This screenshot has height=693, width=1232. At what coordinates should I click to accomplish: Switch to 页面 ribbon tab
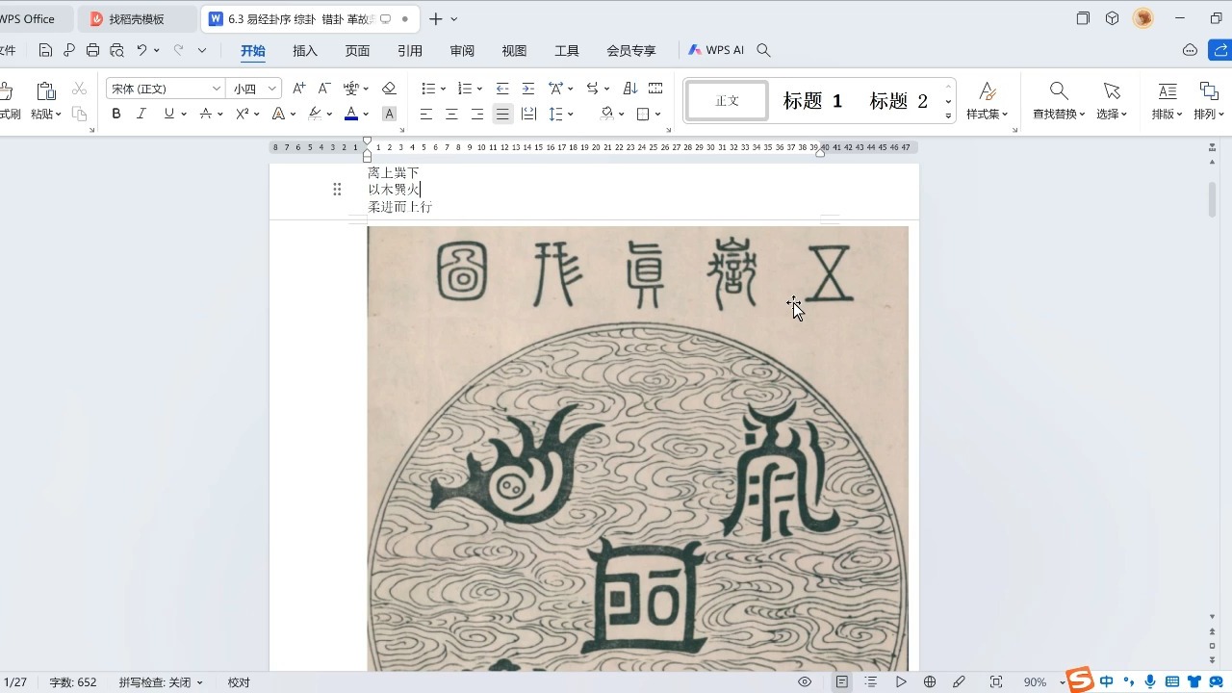tap(358, 50)
